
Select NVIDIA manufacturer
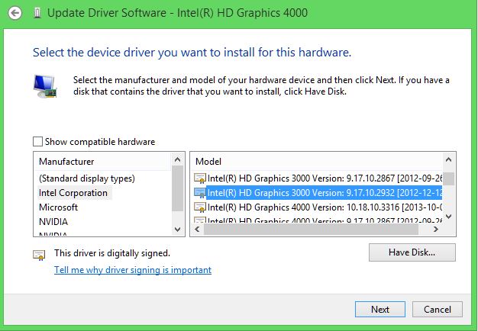pos(53,222)
